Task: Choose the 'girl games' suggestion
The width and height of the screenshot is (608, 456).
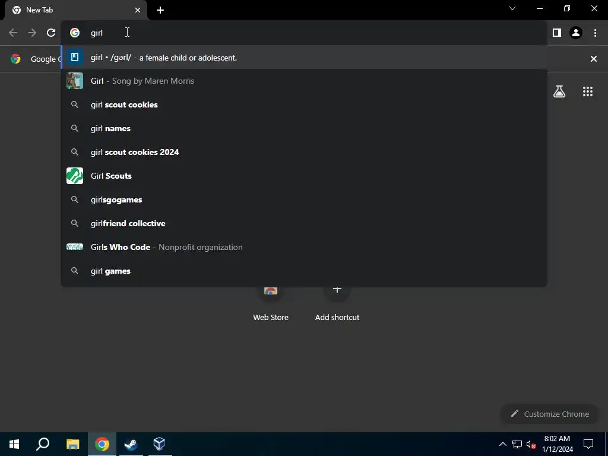Action: pyautogui.click(x=304, y=271)
